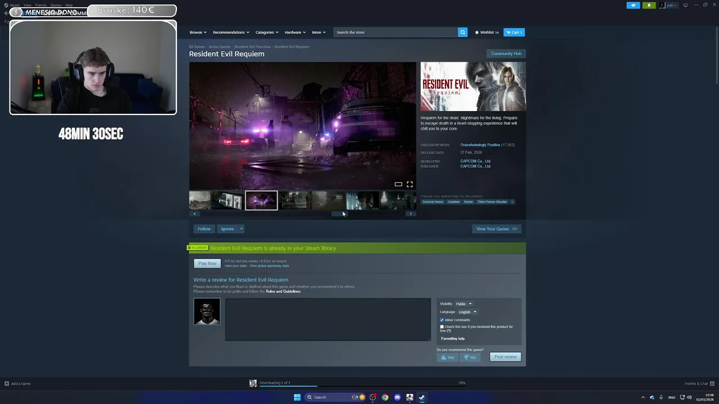Image resolution: width=719 pixels, height=404 pixels.
Task: Click the plus button after the tags
Action: (512, 201)
